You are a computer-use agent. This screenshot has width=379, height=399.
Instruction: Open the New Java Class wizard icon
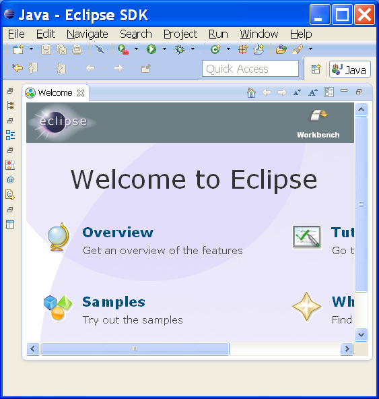215,49
